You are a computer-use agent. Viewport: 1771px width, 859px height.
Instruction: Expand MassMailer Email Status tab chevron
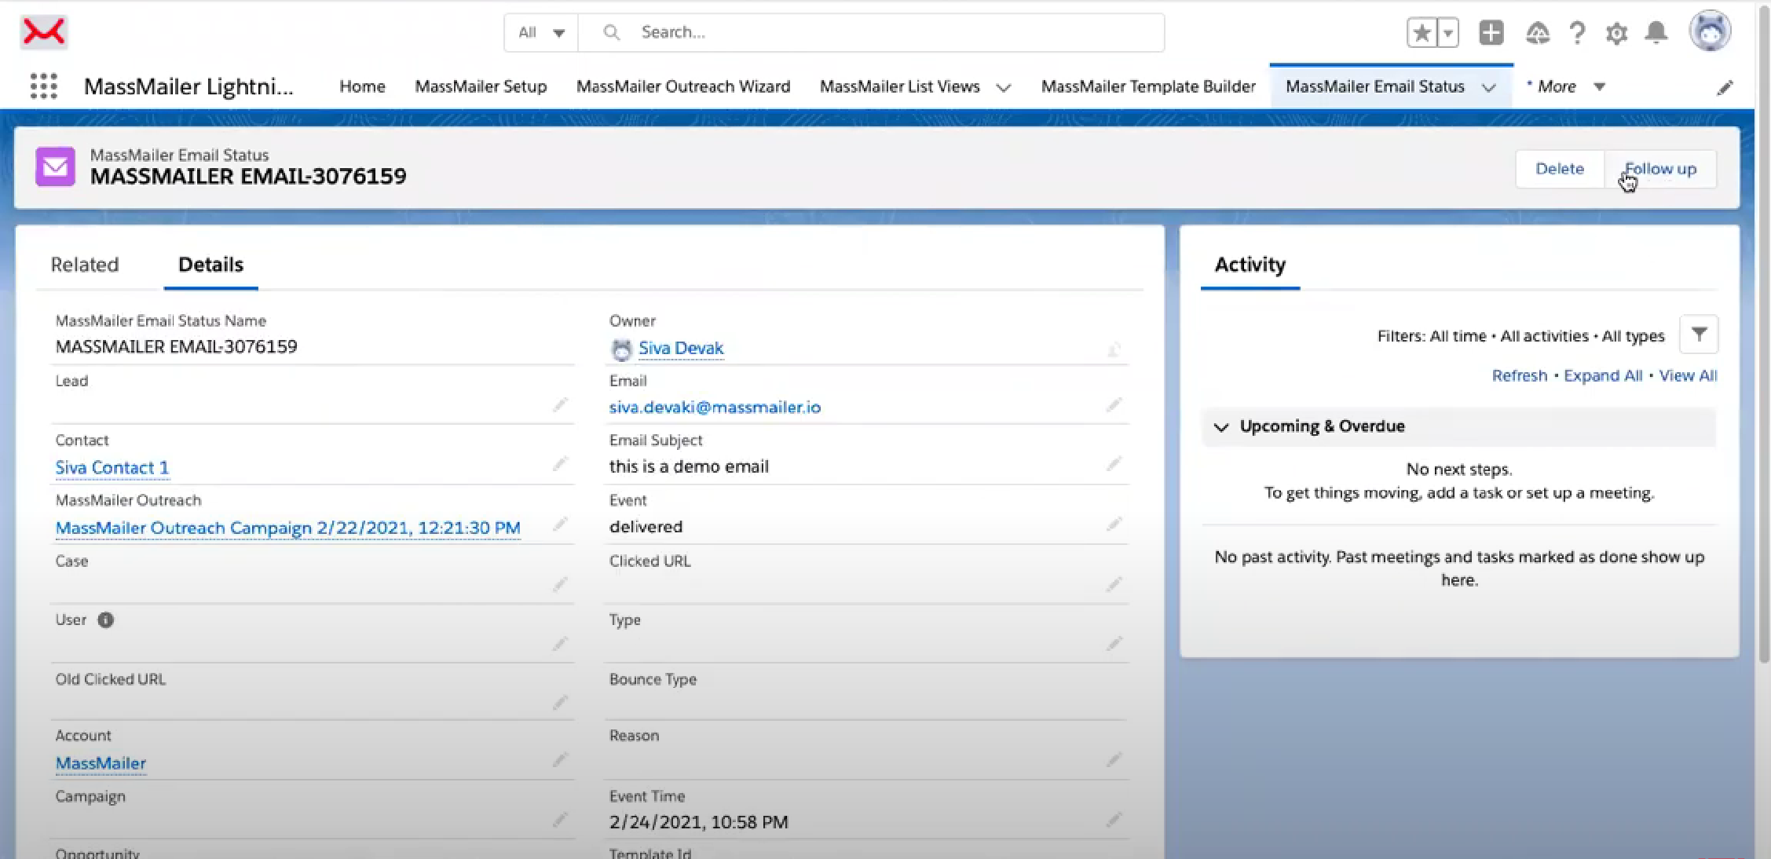pos(1489,87)
